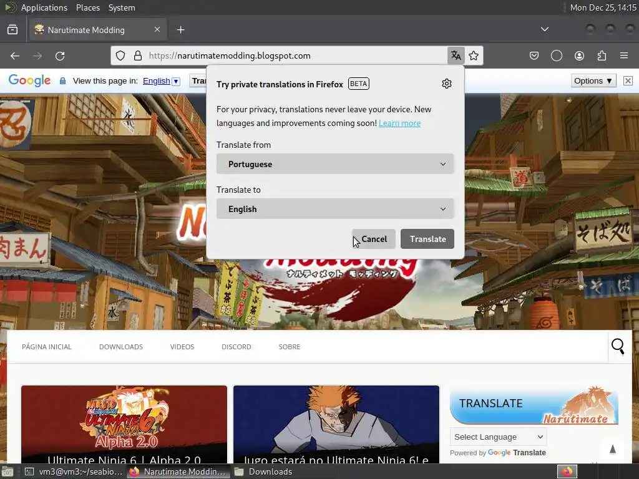639x479 pixels.
Task: Open the SOBRE nav item
Action: point(290,347)
